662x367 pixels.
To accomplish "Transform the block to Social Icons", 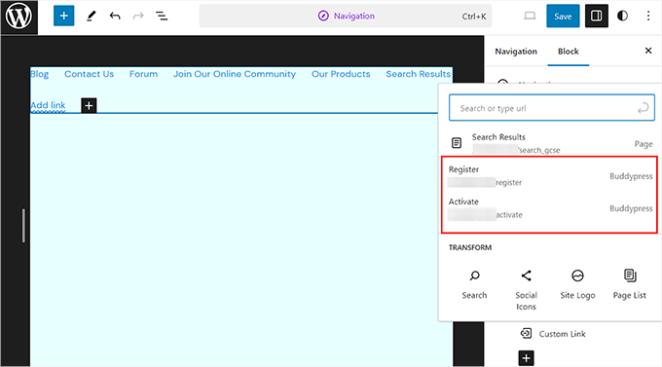I will pyautogui.click(x=526, y=290).
